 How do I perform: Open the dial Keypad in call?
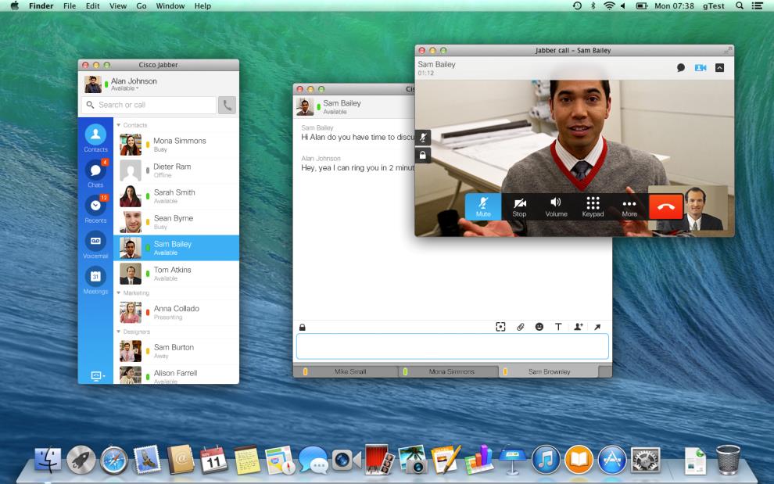click(x=593, y=206)
